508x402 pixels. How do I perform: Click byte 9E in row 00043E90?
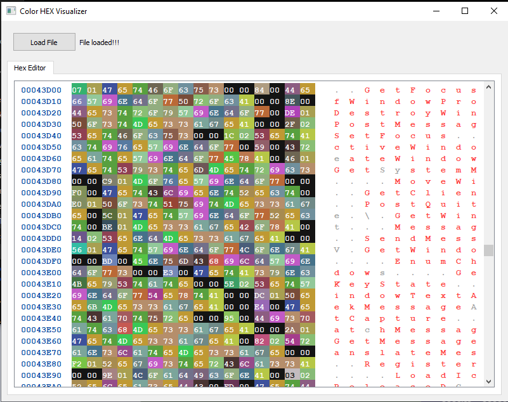click(x=110, y=375)
